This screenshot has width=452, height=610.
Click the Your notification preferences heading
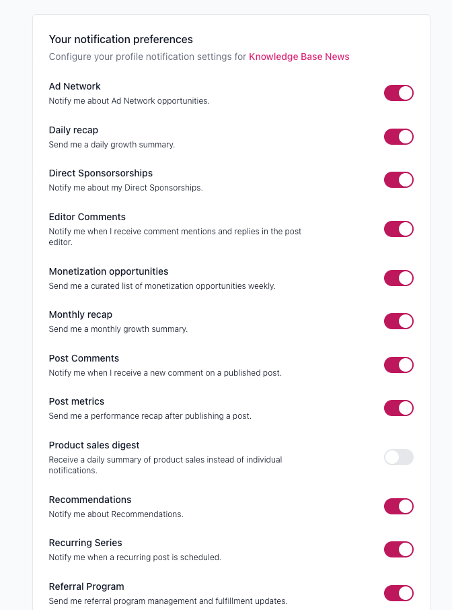click(121, 39)
